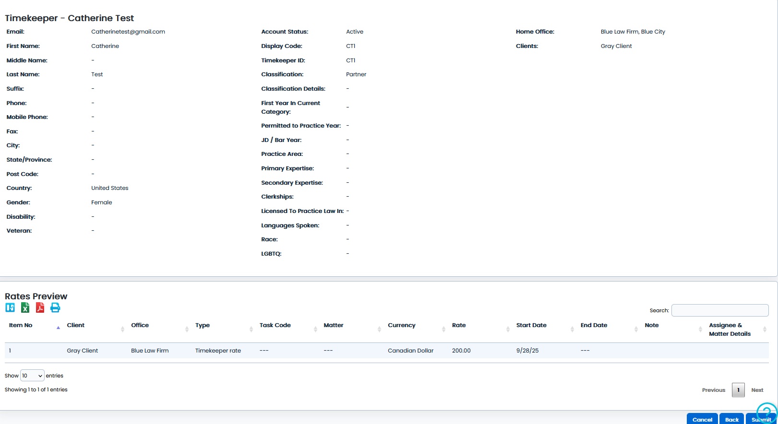The width and height of the screenshot is (778, 424).
Task: Print the rates preview table
Action: coord(55,307)
